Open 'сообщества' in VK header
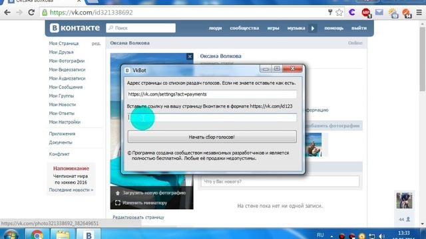426x239 pixels. click(x=244, y=28)
